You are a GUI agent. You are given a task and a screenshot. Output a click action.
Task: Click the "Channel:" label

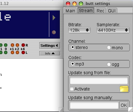(77, 41)
